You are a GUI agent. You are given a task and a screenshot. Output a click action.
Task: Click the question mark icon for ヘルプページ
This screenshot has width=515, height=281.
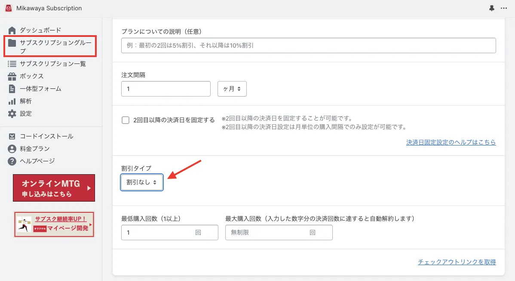12,161
